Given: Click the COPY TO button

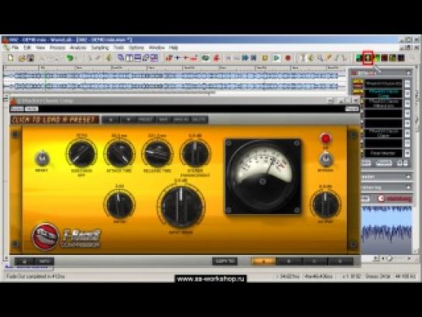Looking at the screenshot, I should (x=225, y=261).
